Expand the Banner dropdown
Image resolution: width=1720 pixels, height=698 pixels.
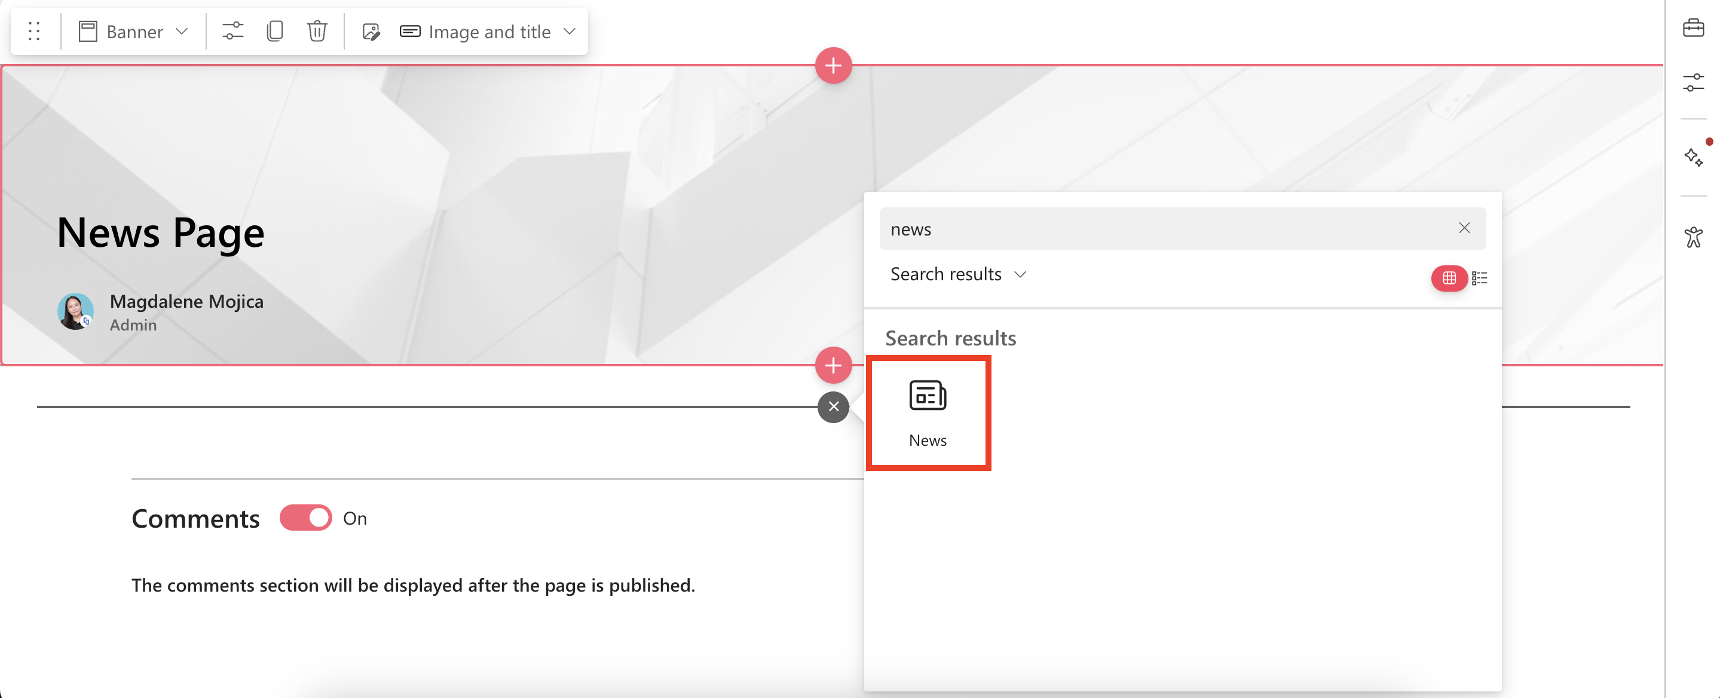(x=134, y=32)
